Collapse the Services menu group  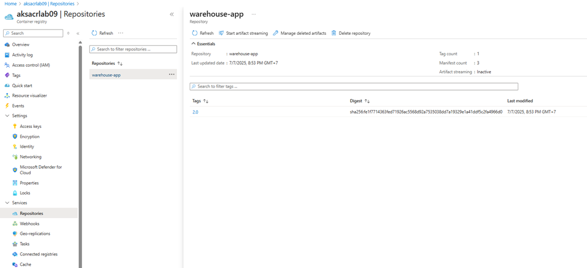[7, 203]
